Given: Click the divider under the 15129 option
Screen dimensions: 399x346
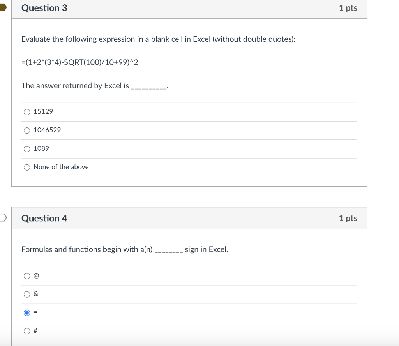Looking at the screenshot, I should 190,121.
